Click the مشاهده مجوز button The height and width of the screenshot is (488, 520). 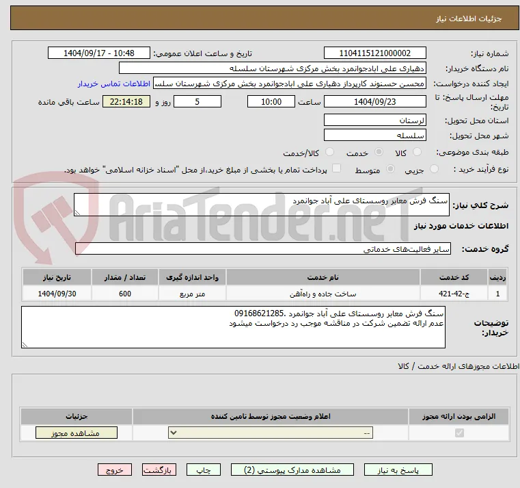77,433
